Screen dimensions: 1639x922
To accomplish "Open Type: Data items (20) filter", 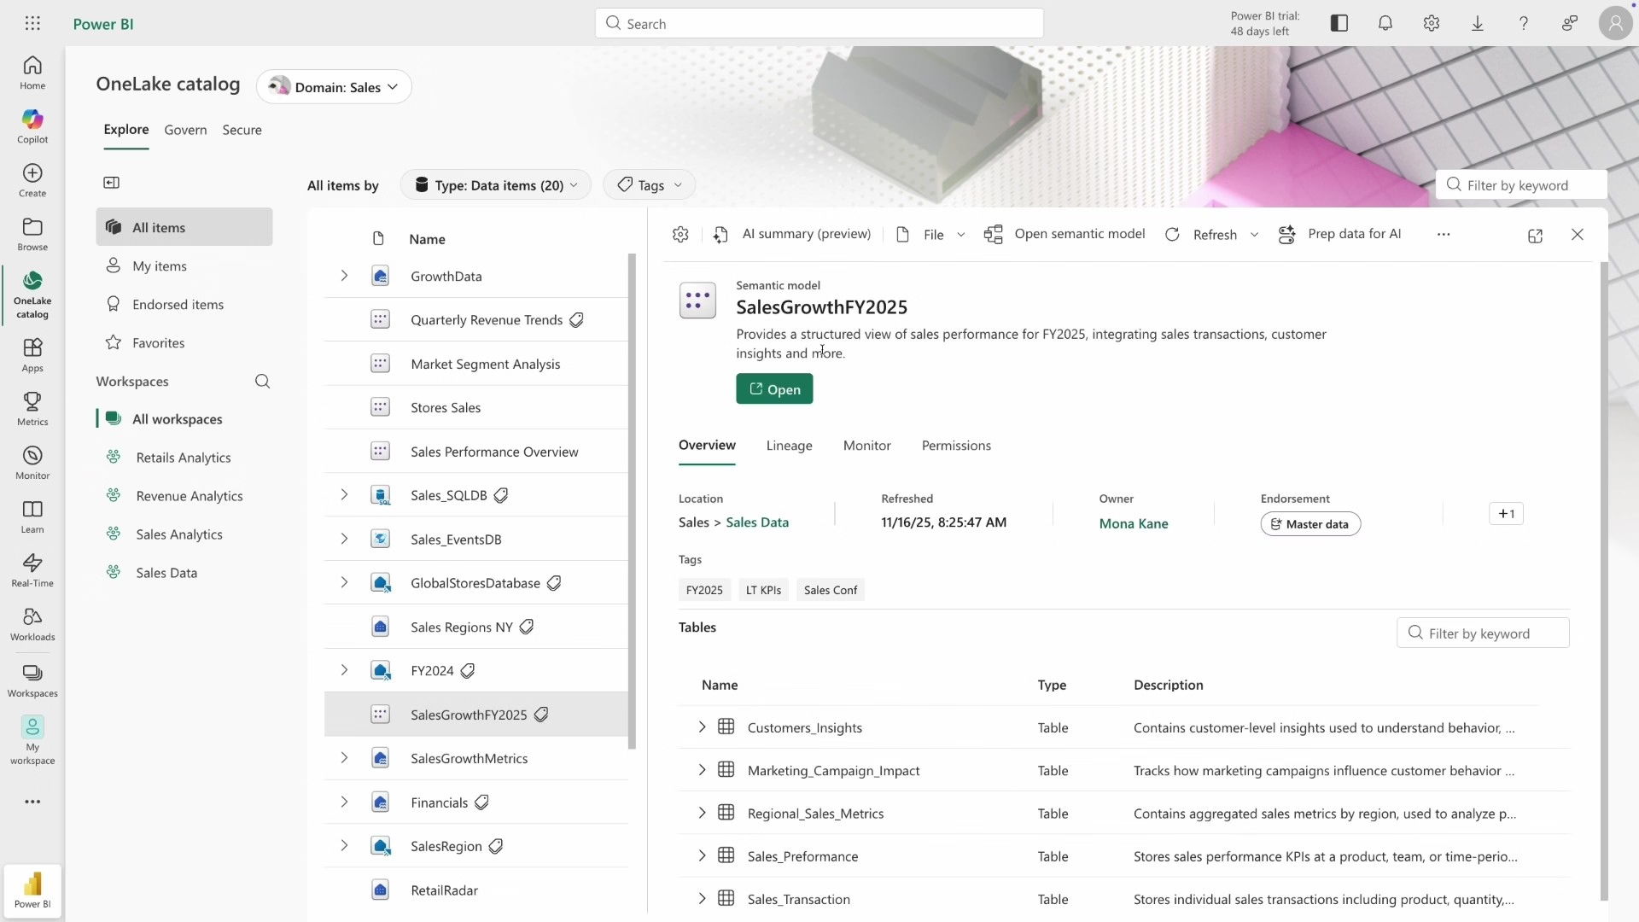I will point(495,185).
